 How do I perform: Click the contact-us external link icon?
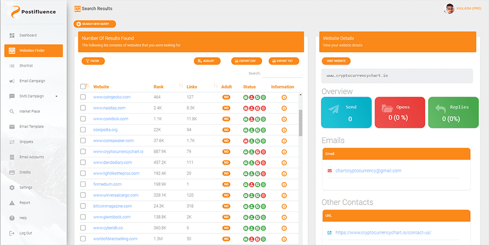pos(330,232)
